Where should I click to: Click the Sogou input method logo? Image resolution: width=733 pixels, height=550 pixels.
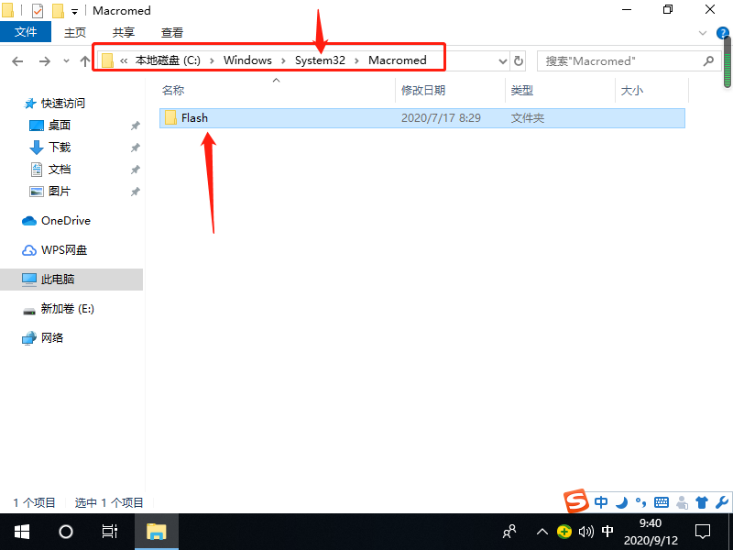[x=576, y=502]
